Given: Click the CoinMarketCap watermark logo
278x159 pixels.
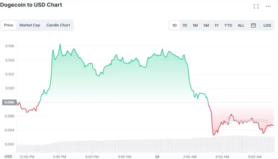Looking at the screenshot, I should click(247, 120).
